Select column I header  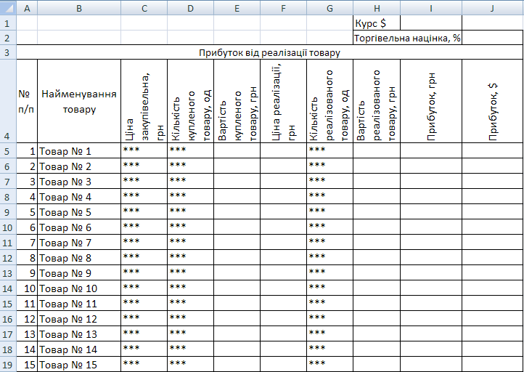(431, 8)
